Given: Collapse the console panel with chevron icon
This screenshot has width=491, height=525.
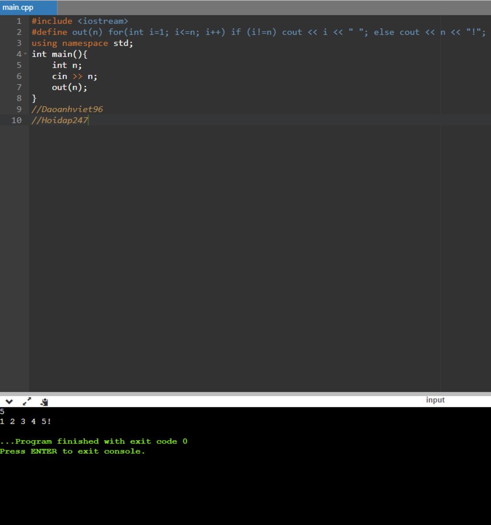Looking at the screenshot, I should pos(9,402).
